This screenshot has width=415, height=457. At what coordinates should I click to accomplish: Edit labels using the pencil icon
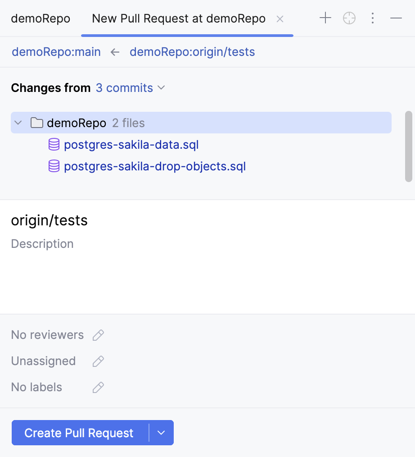(x=98, y=387)
